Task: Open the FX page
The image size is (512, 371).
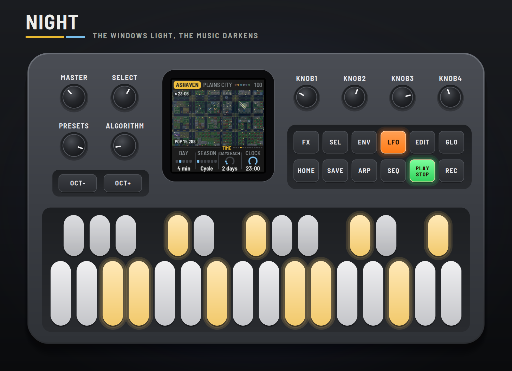Action: (x=306, y=142)
